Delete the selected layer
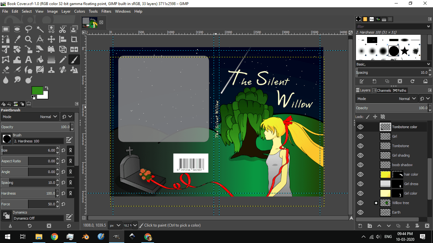 click(x=427, y=226)
